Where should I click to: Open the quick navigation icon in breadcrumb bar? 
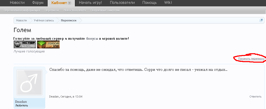point(261,20)
